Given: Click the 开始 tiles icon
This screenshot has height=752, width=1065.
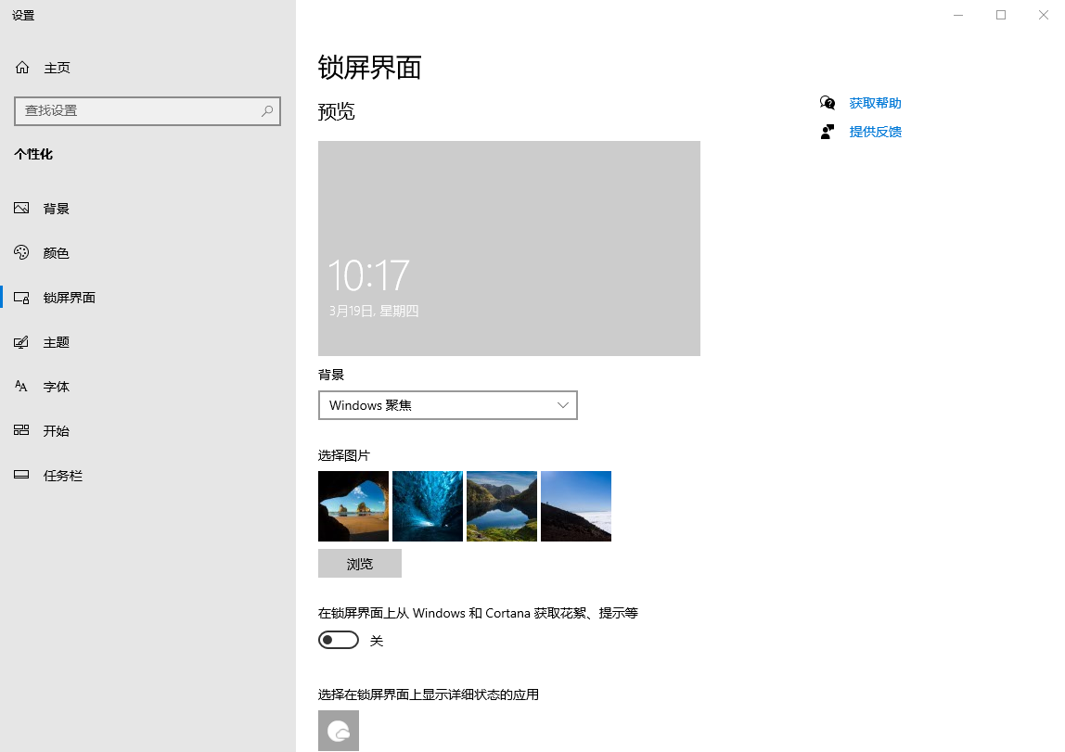Looking at the screenshot, I should tap(21, 430).
